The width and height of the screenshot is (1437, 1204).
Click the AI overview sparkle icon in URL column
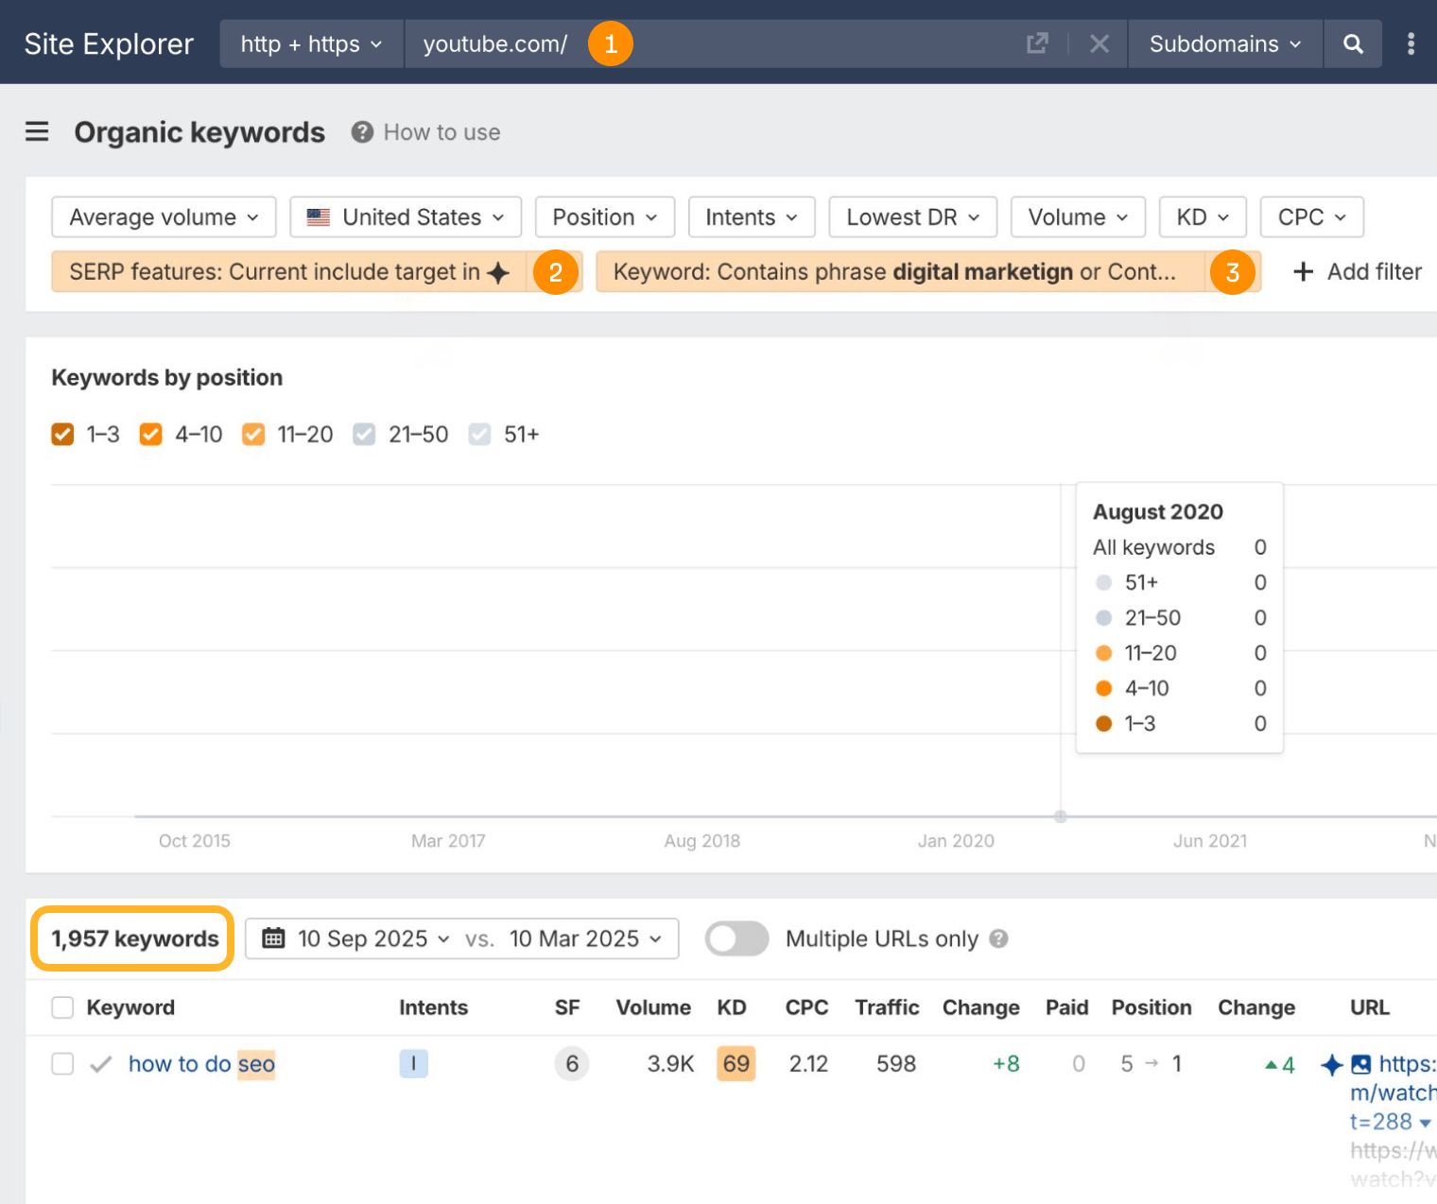point(1332,1064)
